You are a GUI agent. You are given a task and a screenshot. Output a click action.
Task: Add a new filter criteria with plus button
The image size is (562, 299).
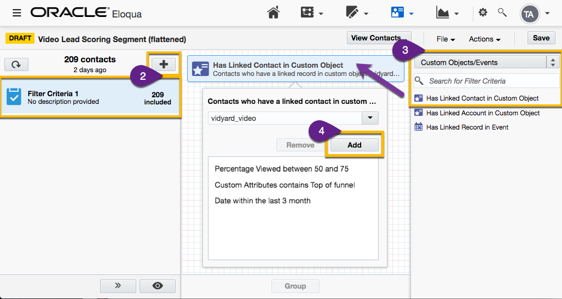164,65
